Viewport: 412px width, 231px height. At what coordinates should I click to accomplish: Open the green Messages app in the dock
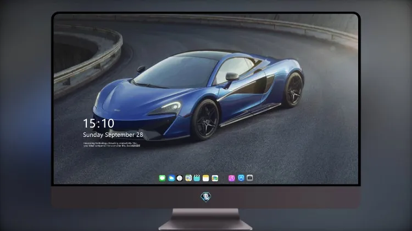[x=162, y=178]
